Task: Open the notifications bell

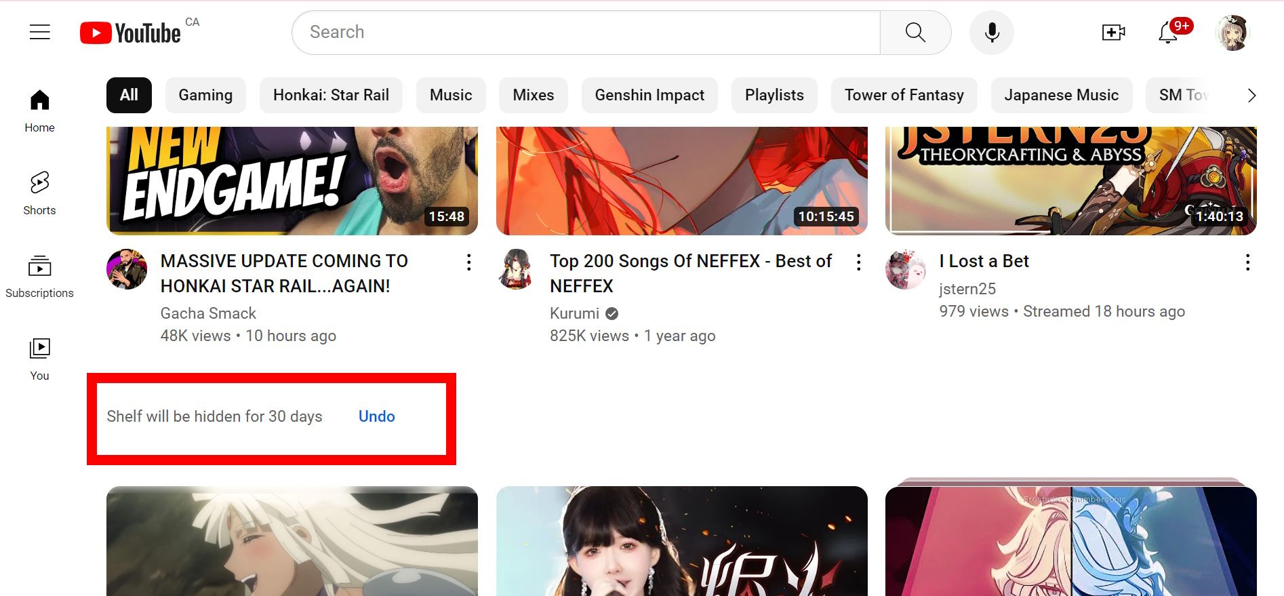Action: pos(1168,32)
